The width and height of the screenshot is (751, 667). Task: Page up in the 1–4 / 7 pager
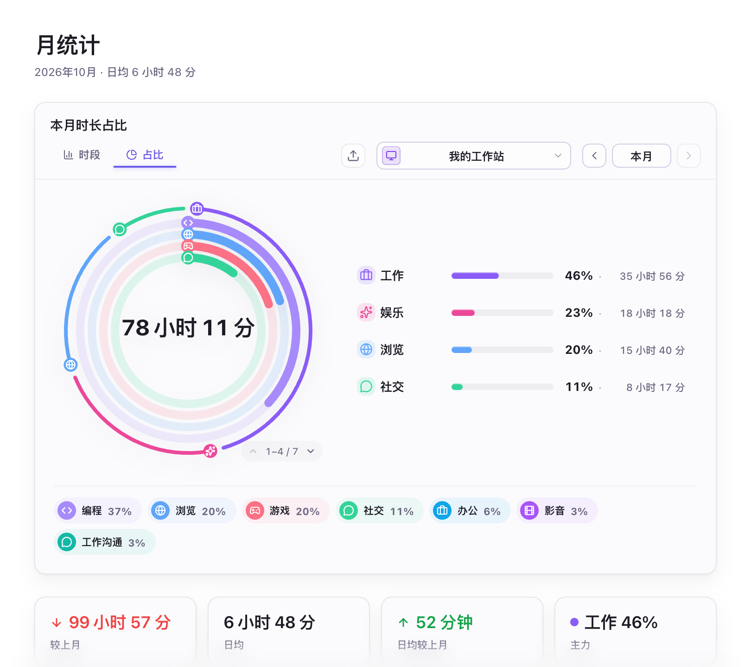click(253, 451)
